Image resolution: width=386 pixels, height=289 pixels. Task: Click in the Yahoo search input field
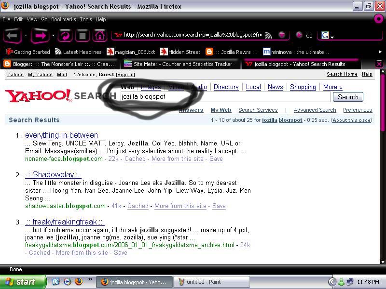tap(225, 97)
